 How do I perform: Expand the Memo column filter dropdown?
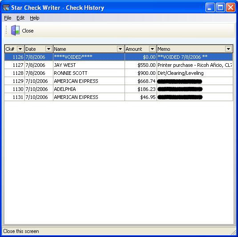[x=229, y=49]
